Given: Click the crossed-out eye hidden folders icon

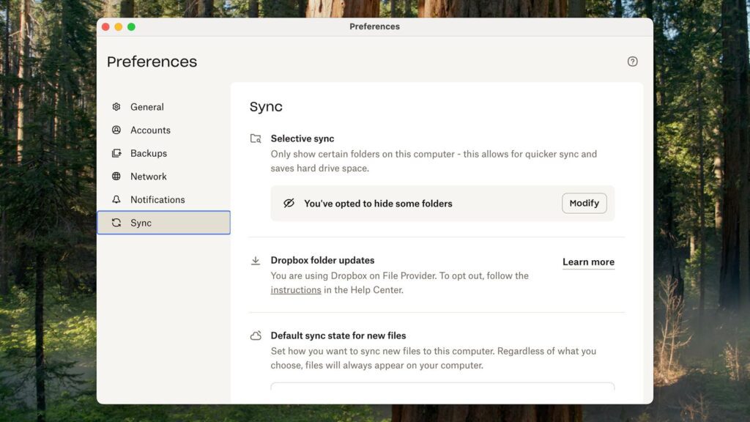Looking at the screenshot, I should pos(289,204).
